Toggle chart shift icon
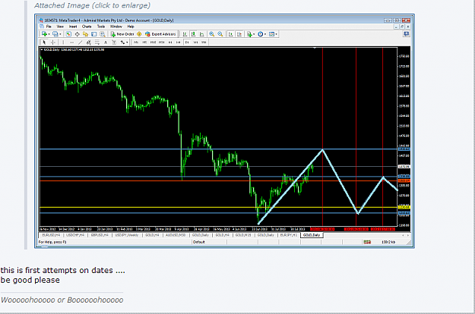The width and height of the screenshot is (475, 314). coord(239,34)
